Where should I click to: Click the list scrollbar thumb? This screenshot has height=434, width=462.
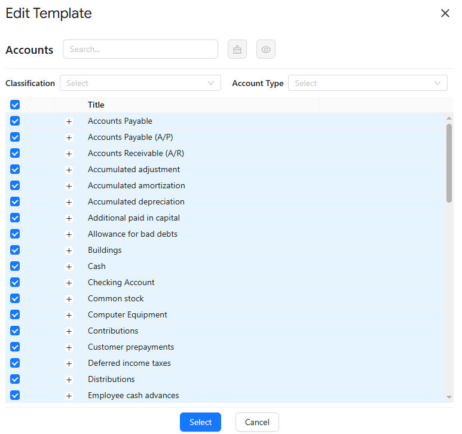(449, 163)
